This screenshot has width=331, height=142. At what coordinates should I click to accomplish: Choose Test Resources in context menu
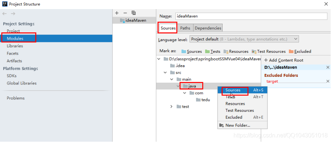(x=242, y=110)
